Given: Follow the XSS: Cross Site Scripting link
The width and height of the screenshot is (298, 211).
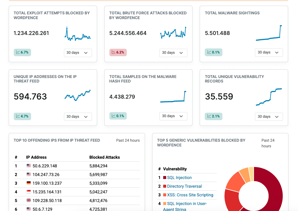Looking at the screenshot, I should click(x=190, y=195).
